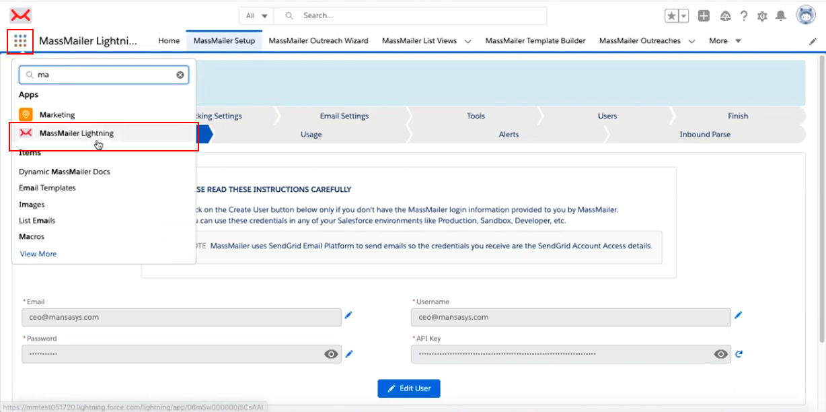Click the Email input field

pyautogui.click(x=182, y=317)
